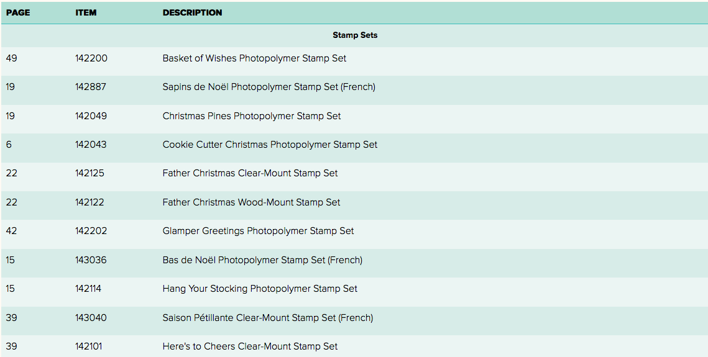This screenshot has width=708, height=357.
Task: Click Here's to Cheers Clear-Mount Stamp Set
Action: pyautogui.click(x=250, y=346)
